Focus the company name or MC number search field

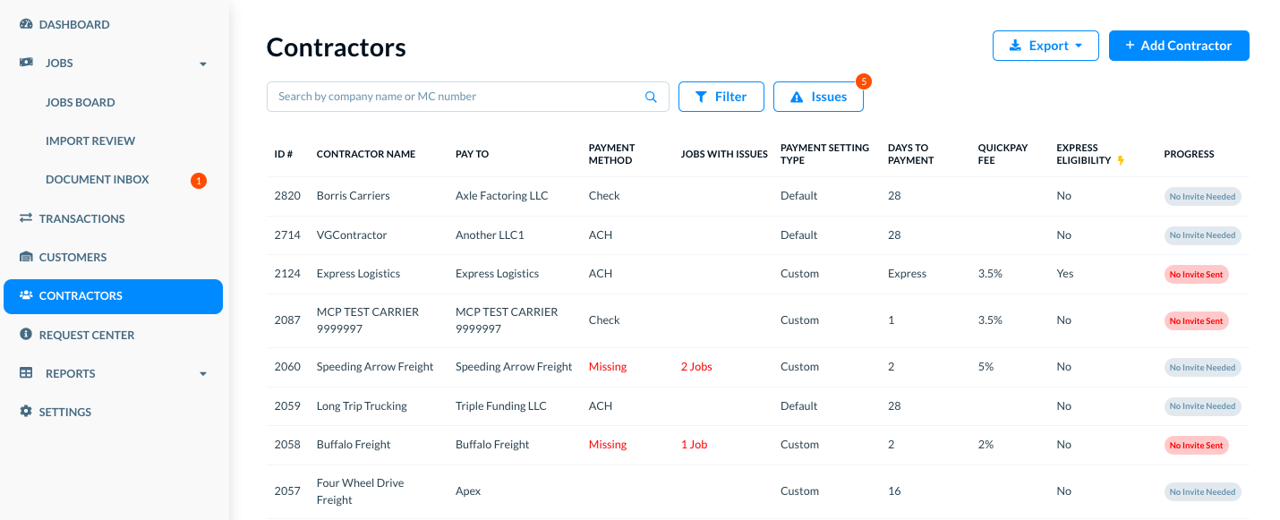pos(457,97)
